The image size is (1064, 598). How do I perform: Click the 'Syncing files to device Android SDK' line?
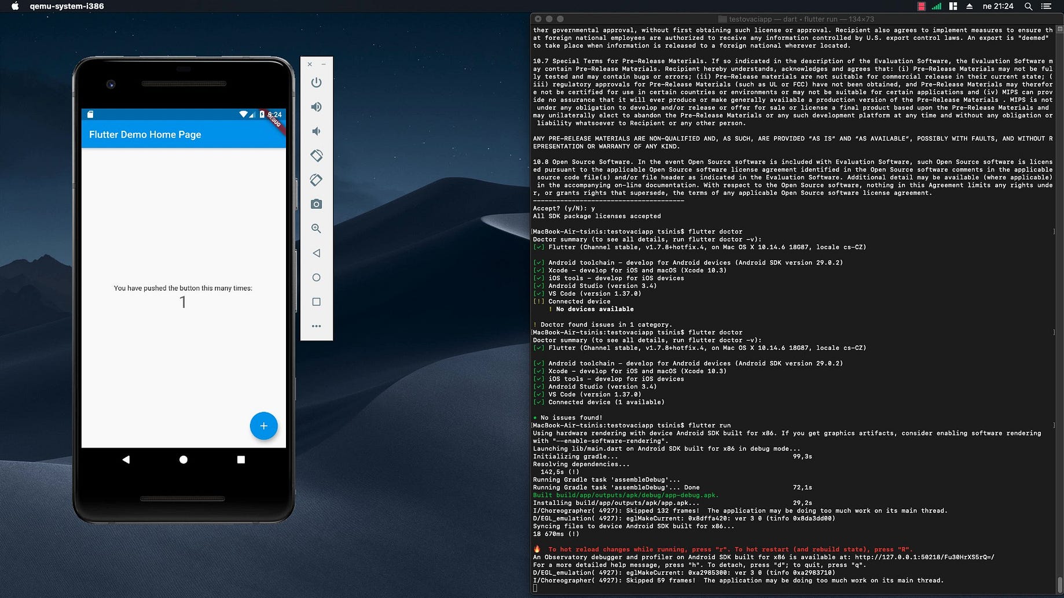click(x=634, y=526)
